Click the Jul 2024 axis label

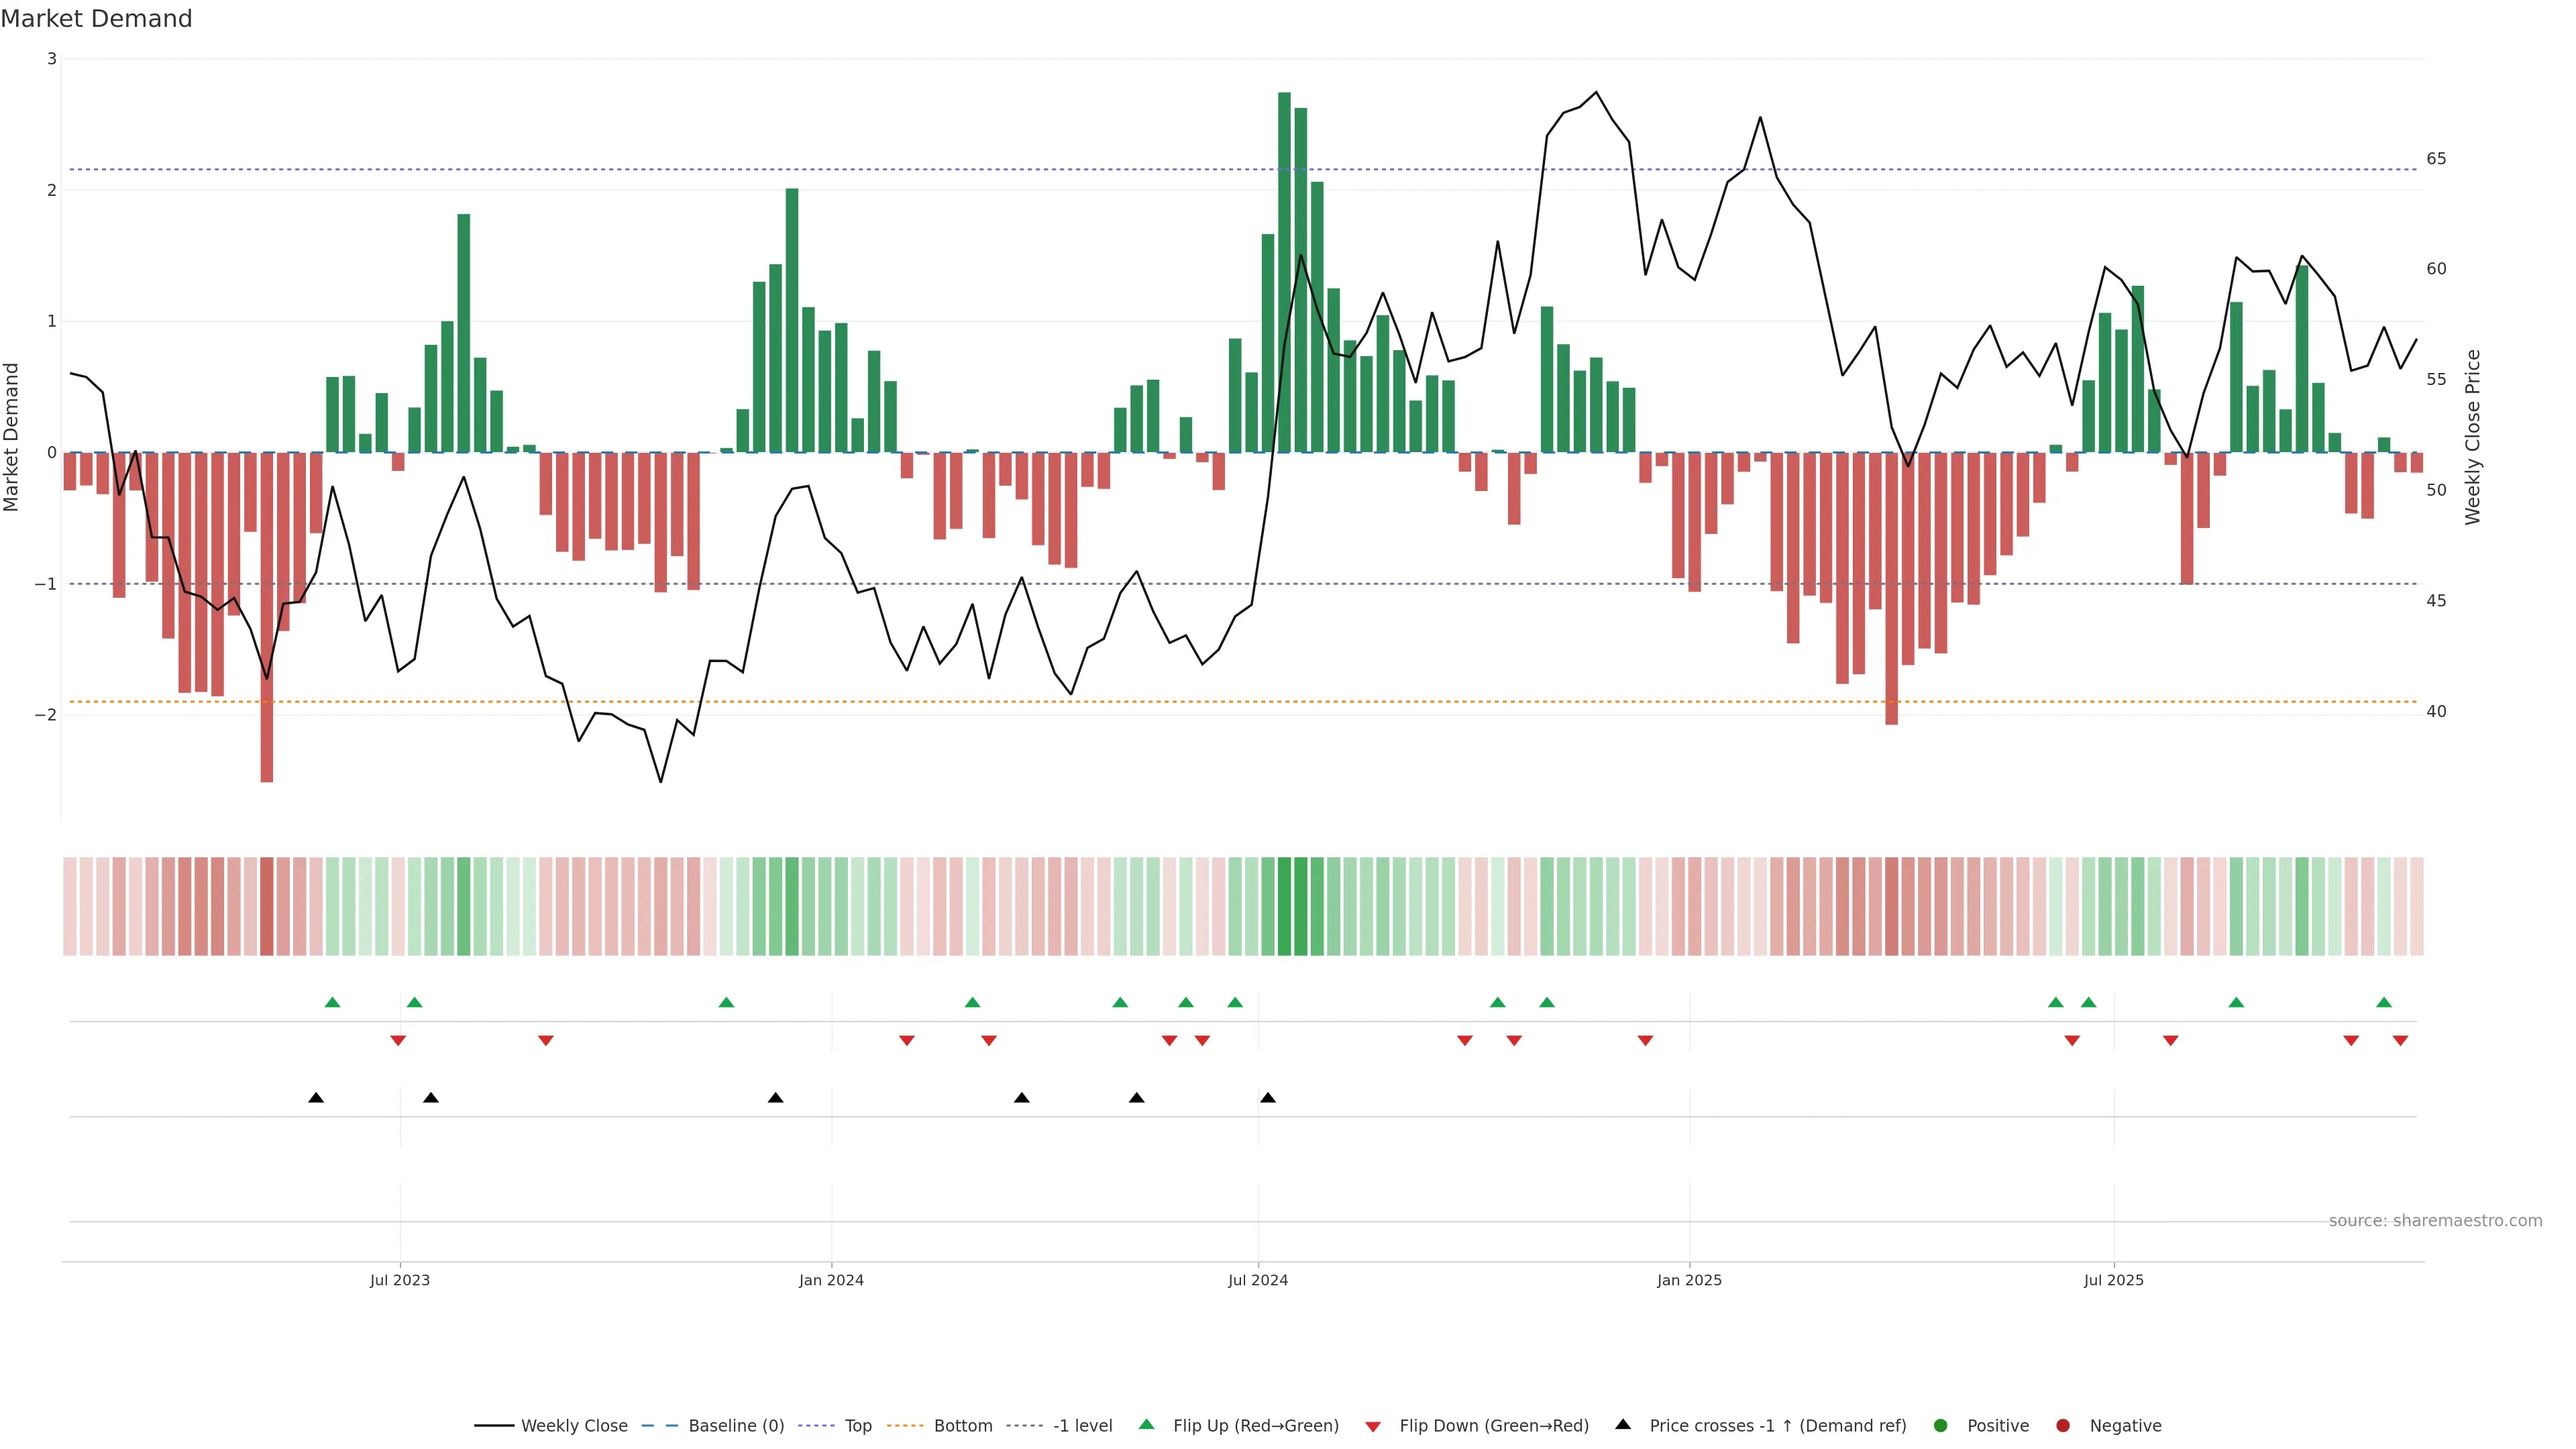pos(1258,1280)
